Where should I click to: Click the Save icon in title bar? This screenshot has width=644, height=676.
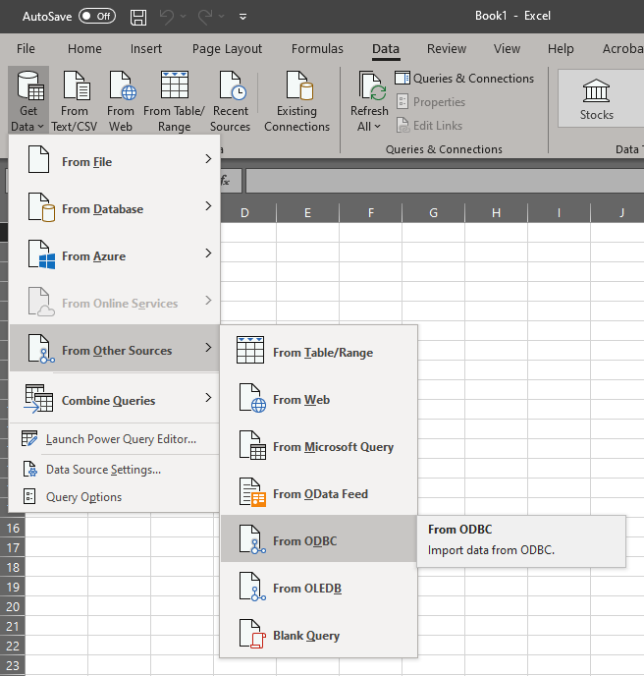click(x=138, y=17)
